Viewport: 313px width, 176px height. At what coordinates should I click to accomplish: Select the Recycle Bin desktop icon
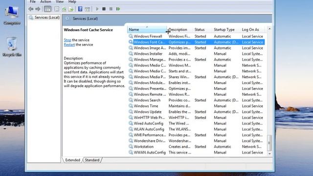pyautogui.click(x=12, y=47)
